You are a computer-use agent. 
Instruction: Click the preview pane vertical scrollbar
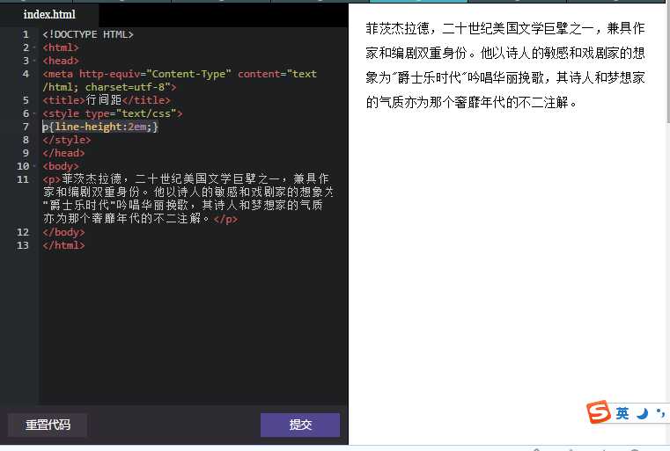[667, 64]
